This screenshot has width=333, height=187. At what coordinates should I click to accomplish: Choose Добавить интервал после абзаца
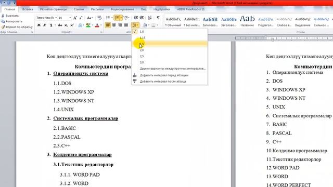[170, 82]
